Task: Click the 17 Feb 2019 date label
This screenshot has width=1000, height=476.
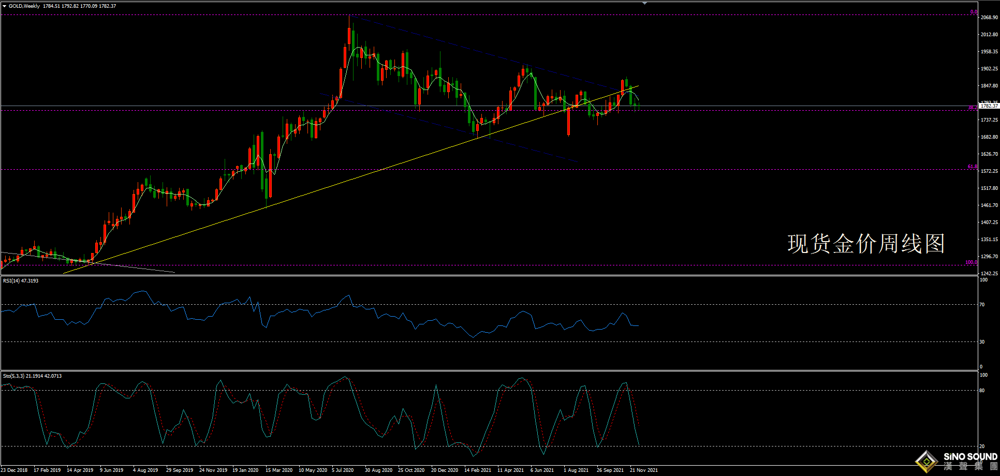Action: pyautogui.click(x=47, y=470)
